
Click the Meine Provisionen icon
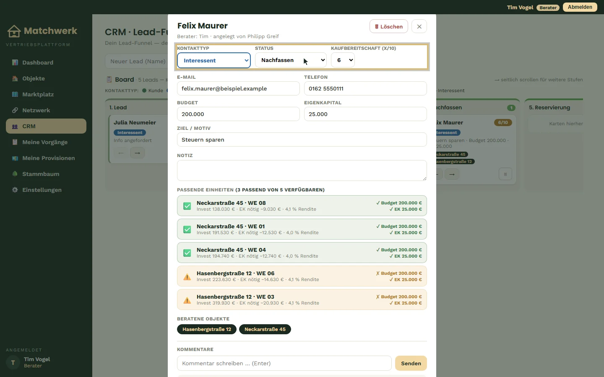tap(15, 158)
